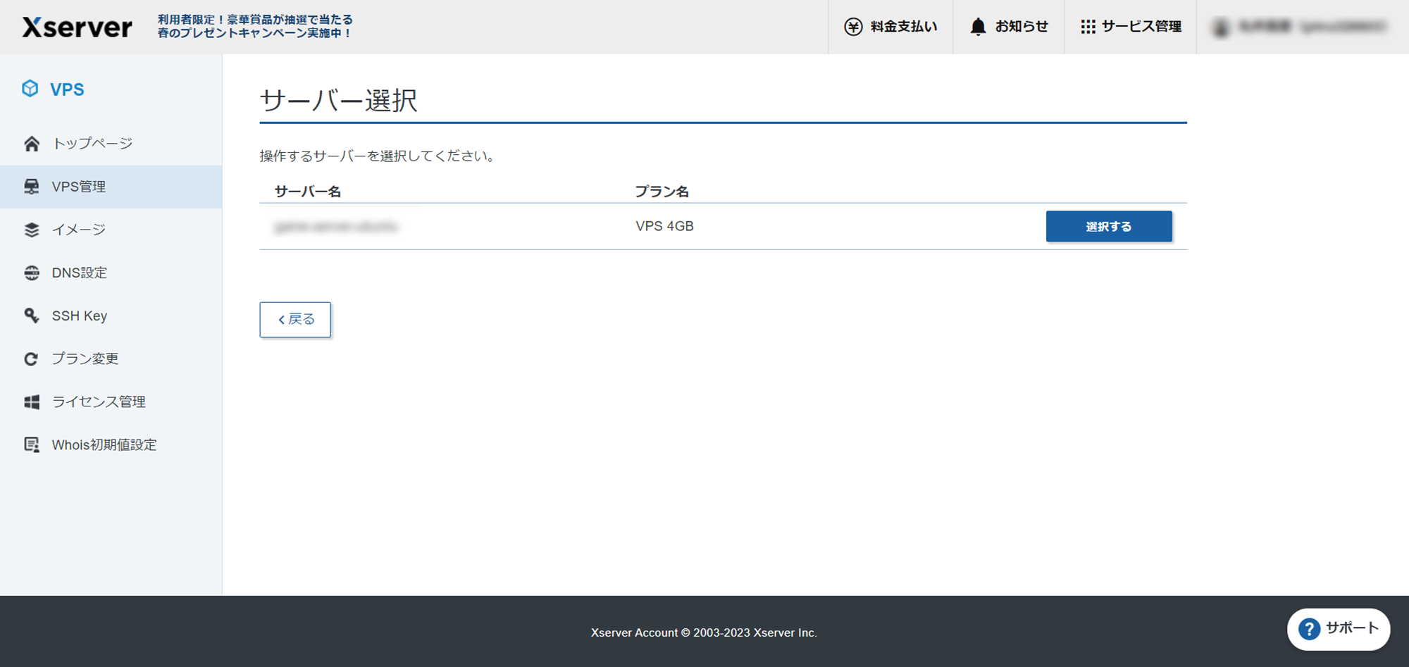The image size is (1409, 667).
Task: Open the サービス管理 grid icon
Action: pyautogui.click(x=1089, y=26)
